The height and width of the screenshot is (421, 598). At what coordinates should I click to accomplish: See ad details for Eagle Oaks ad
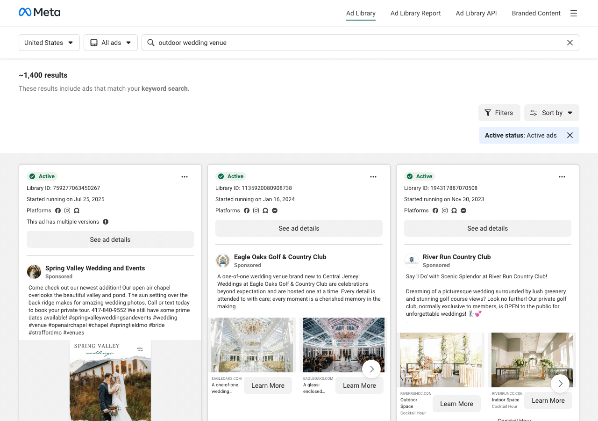pos(299,228)
